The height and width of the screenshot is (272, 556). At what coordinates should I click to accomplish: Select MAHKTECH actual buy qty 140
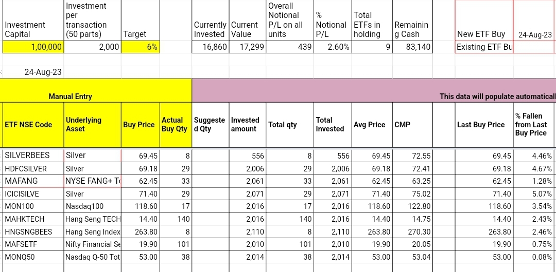click(176, 219)
